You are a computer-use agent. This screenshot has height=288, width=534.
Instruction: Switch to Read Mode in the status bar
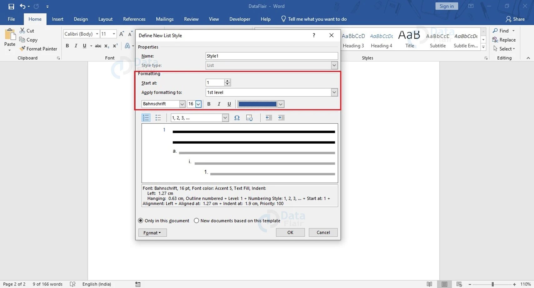point(430,284)
